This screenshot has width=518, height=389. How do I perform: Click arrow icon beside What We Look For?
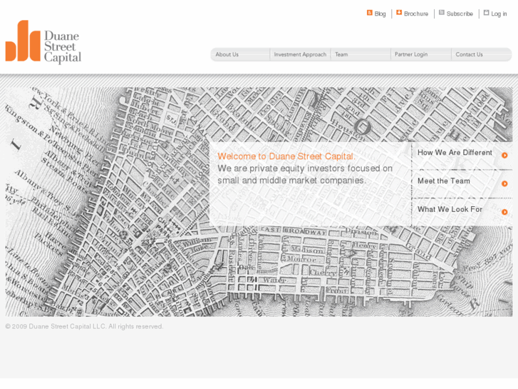[x=504, y=212]
